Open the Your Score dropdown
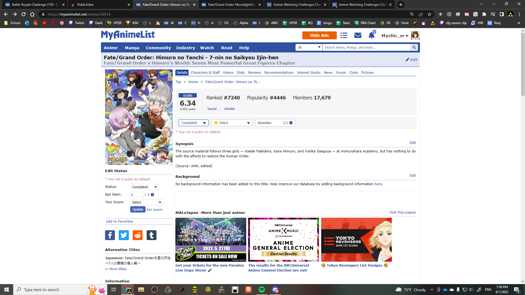The image size is (525, 295). [147, 202]
